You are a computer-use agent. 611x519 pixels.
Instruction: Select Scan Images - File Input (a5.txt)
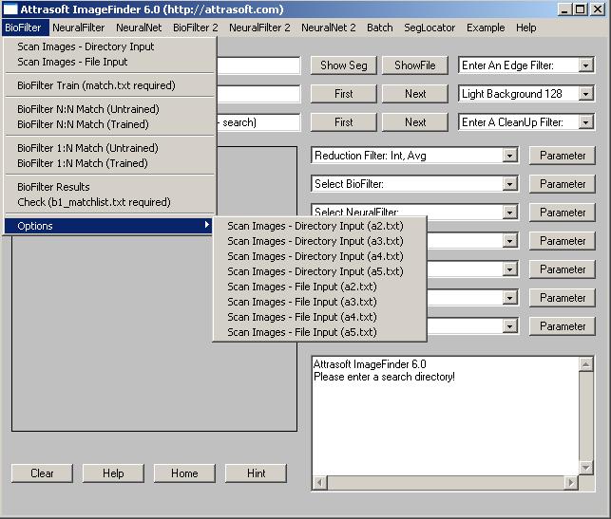point(301,332)
